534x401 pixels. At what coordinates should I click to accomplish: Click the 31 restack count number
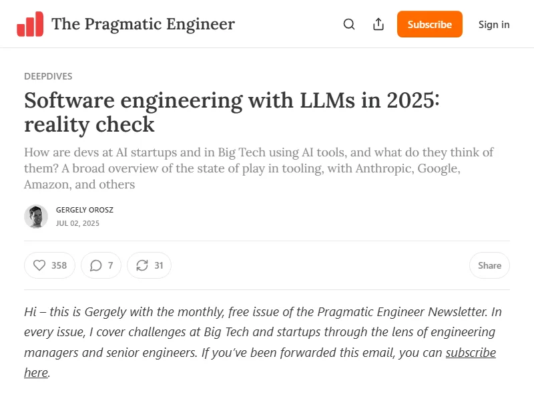tap(159, 265)
